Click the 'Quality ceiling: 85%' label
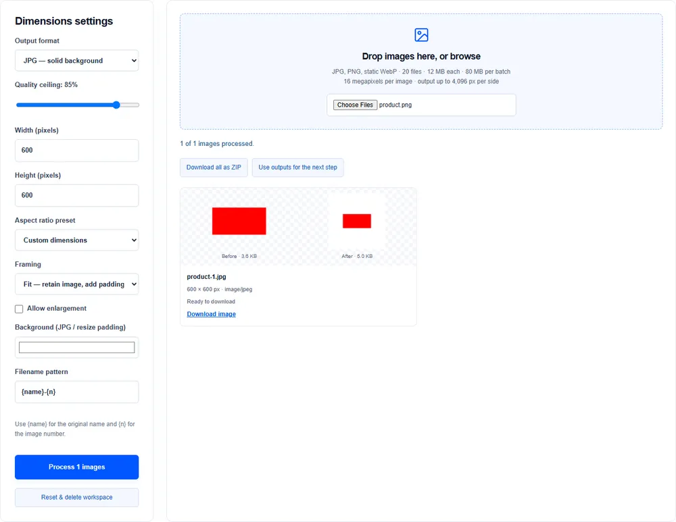The height and width of the screenshot is (522, 676). (x=46, y=85)
